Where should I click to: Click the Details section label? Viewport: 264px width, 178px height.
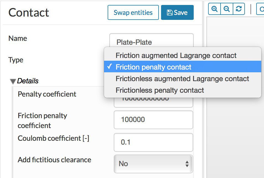pos(28,81)
